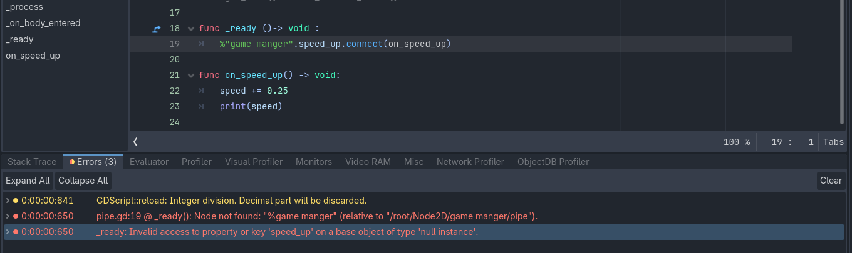Open the Evaluator tab
The height and width of the screenshot is (253, 852).
[x=149, y=162]
